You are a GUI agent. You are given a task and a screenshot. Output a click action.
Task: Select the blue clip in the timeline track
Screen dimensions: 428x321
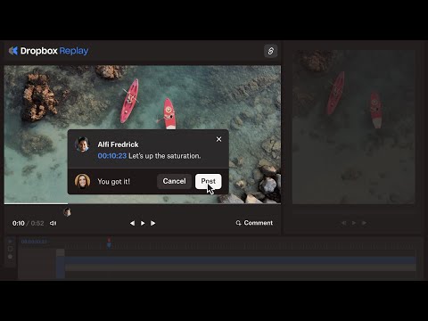(240, 260)
